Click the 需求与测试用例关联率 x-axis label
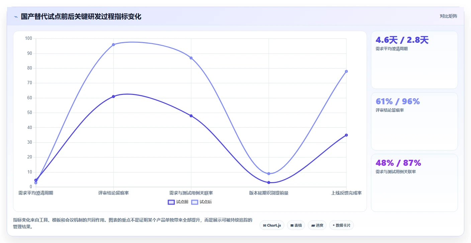The image size is (471, 243). [x=191, y=193]
